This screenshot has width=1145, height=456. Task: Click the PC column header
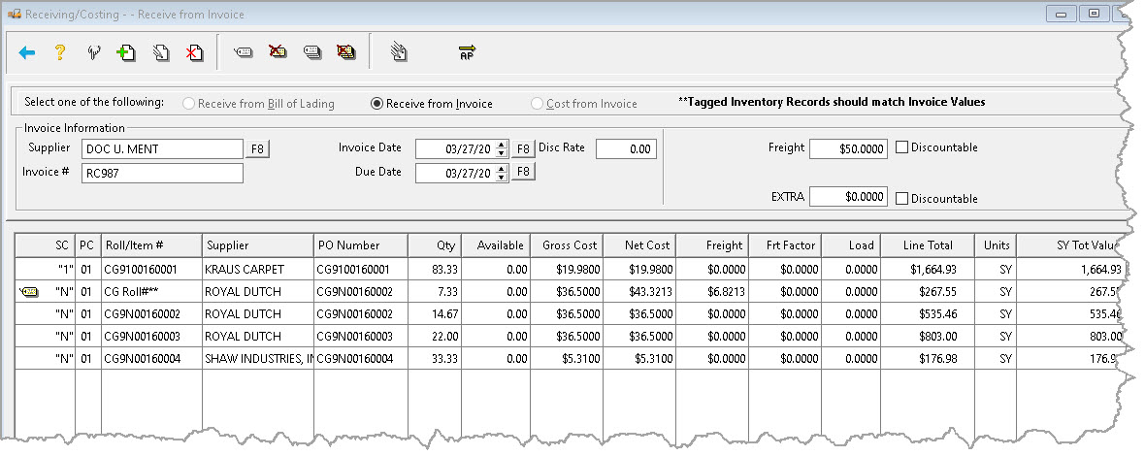87,245
